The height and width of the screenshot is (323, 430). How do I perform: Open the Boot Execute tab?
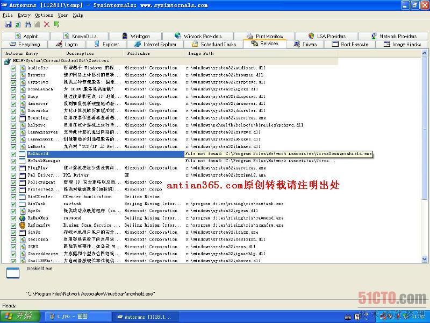[350, 44]
